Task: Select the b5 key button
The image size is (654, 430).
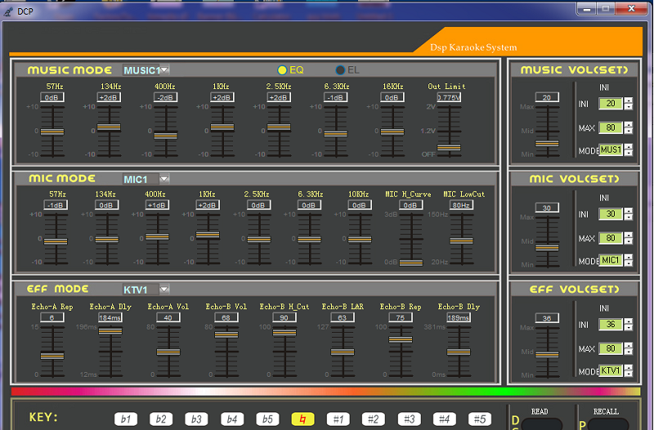Action: pos(267,419)
